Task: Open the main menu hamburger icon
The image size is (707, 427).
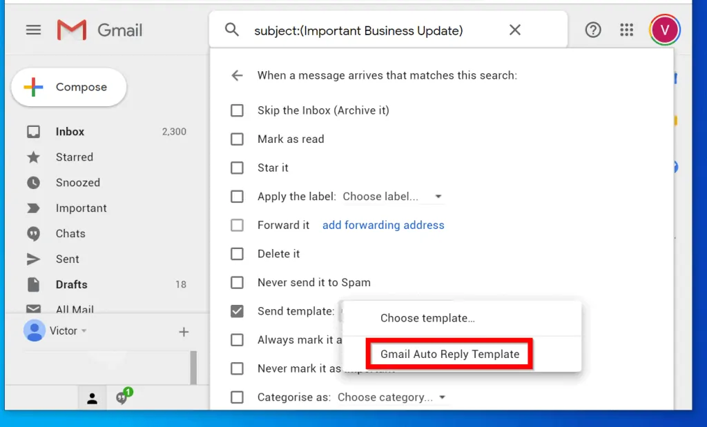Action: (33, 30)
